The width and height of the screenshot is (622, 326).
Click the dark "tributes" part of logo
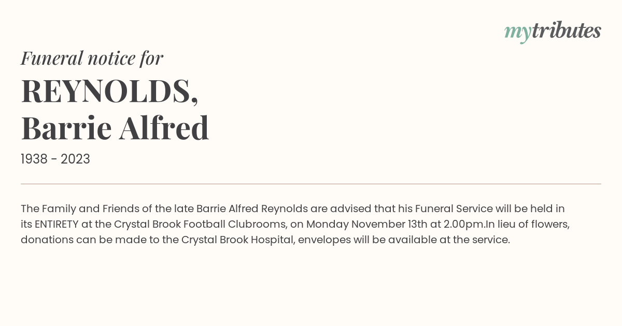566,31
